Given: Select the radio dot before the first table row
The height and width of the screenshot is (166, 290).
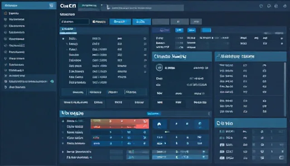Looking at the screenshot, I should (63, 39).
